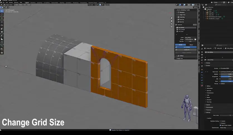233x135 pixels.
Task: Uncheck Light Probe Volume checkbox
Action: [x=220, y=125]
